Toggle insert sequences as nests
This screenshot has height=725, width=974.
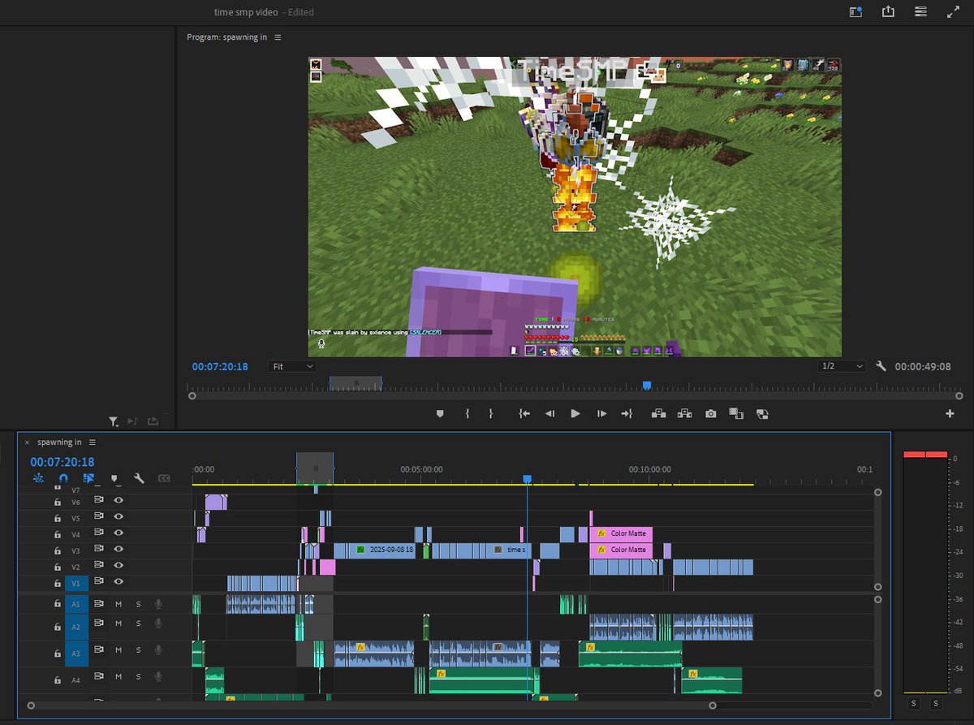(x=37, y=478)
